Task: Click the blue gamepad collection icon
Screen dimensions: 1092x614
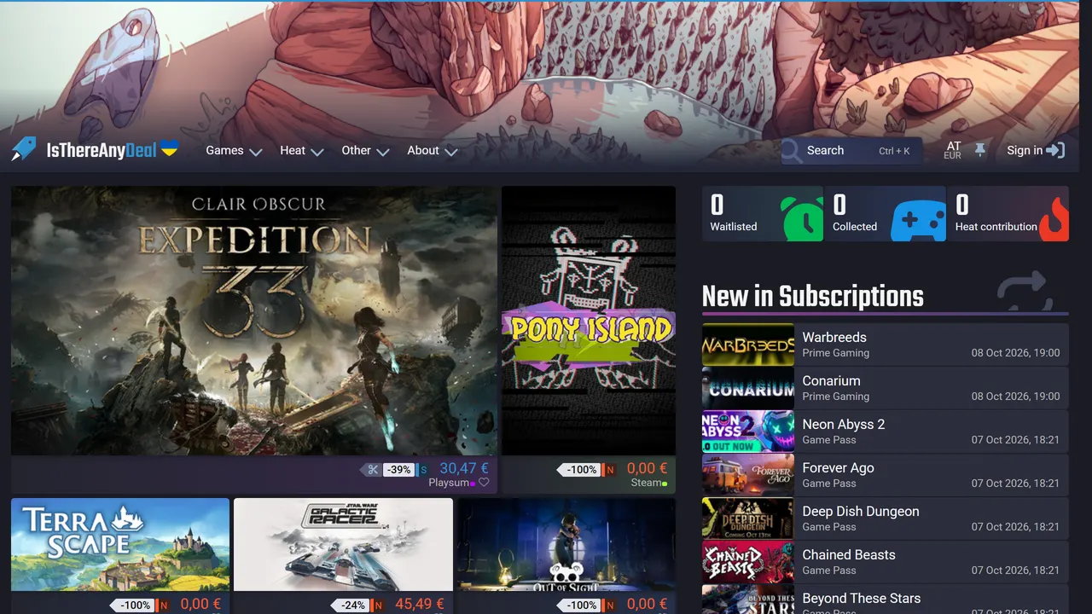Action: coord(919,222)
